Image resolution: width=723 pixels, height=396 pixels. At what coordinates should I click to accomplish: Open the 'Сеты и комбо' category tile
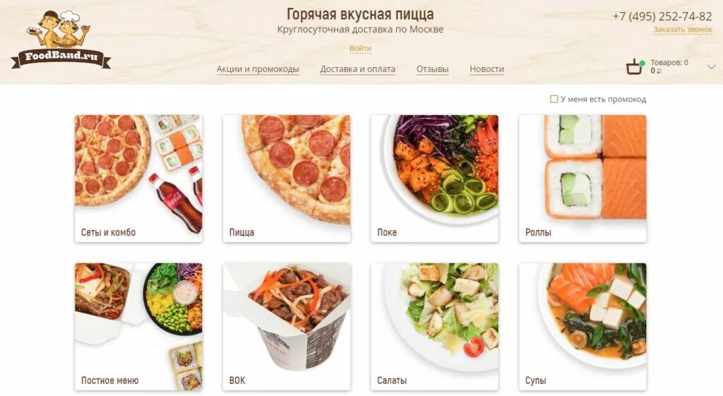click(x=138, y=179)
